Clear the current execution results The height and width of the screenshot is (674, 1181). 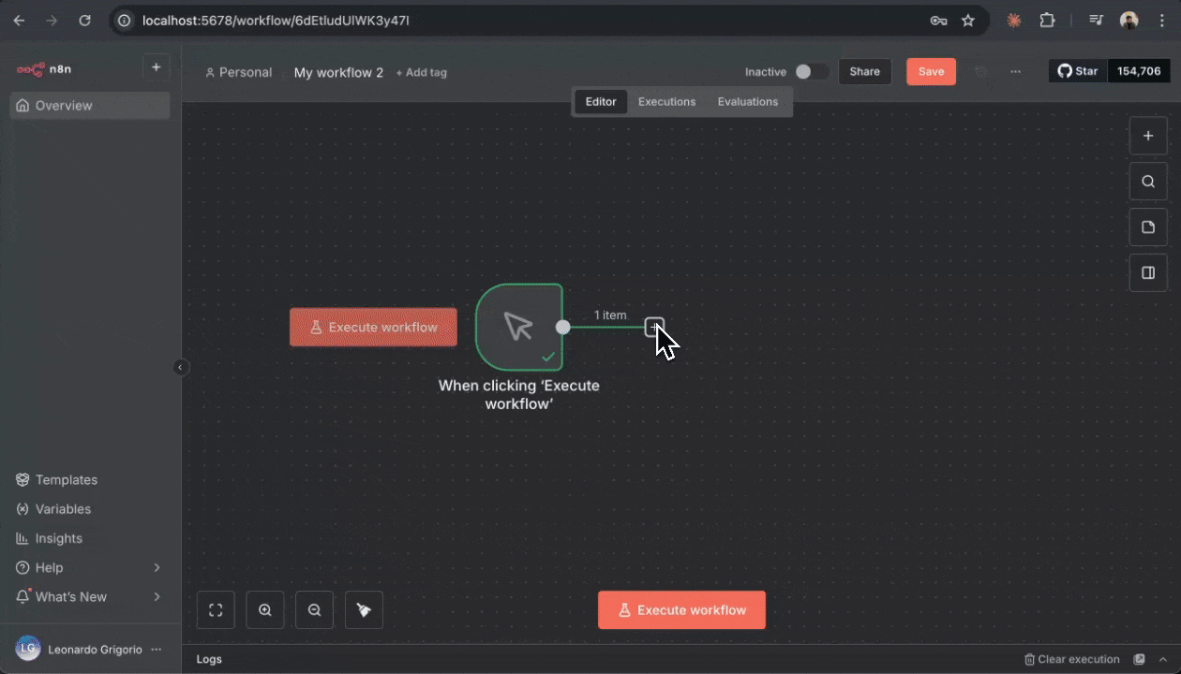[1071, 659]
